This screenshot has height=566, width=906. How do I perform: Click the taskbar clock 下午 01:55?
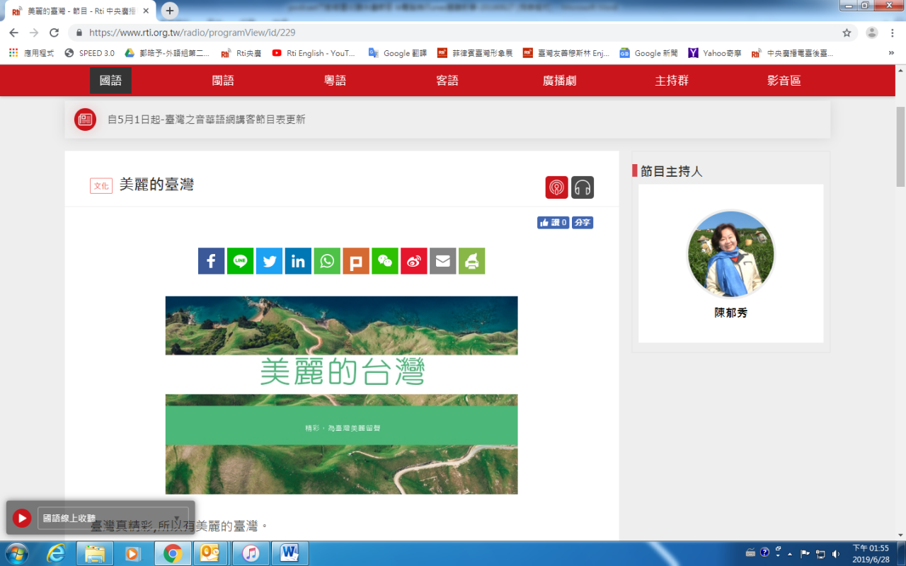pyautogui.click(x=870, y=553)
